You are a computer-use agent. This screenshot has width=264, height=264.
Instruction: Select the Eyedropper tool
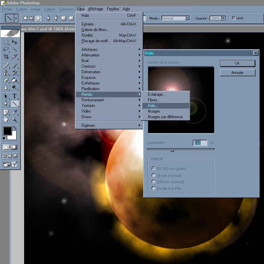[x=15, y=112]
